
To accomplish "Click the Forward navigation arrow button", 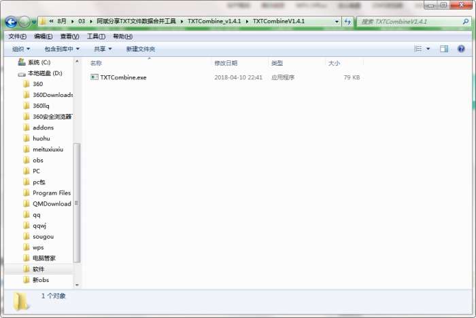I will tap(24, 22).
